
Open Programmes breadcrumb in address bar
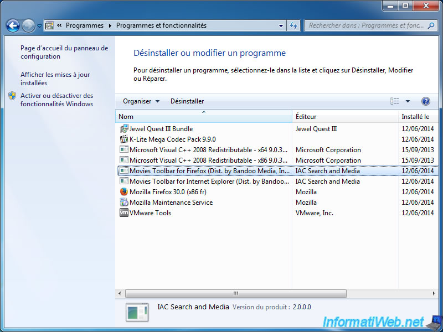(85, 25)
